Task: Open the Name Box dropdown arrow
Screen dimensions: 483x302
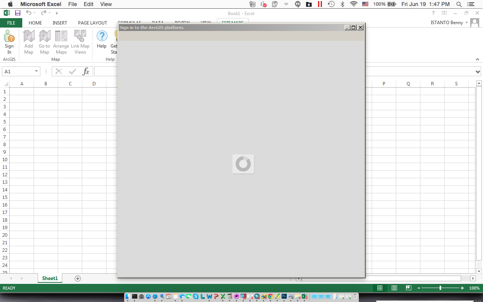Action: pyautogui.click(x=37, y=71)
